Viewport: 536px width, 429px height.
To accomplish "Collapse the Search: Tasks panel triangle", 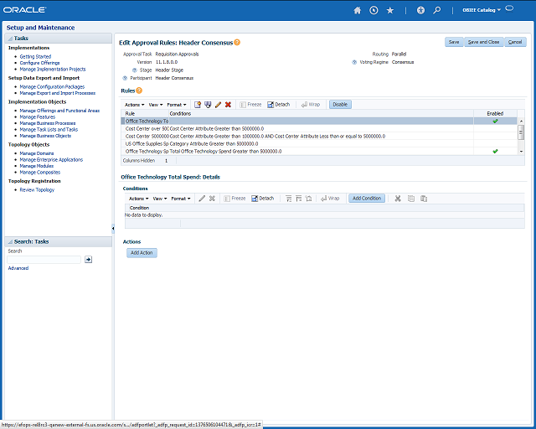I will point(10,242).
